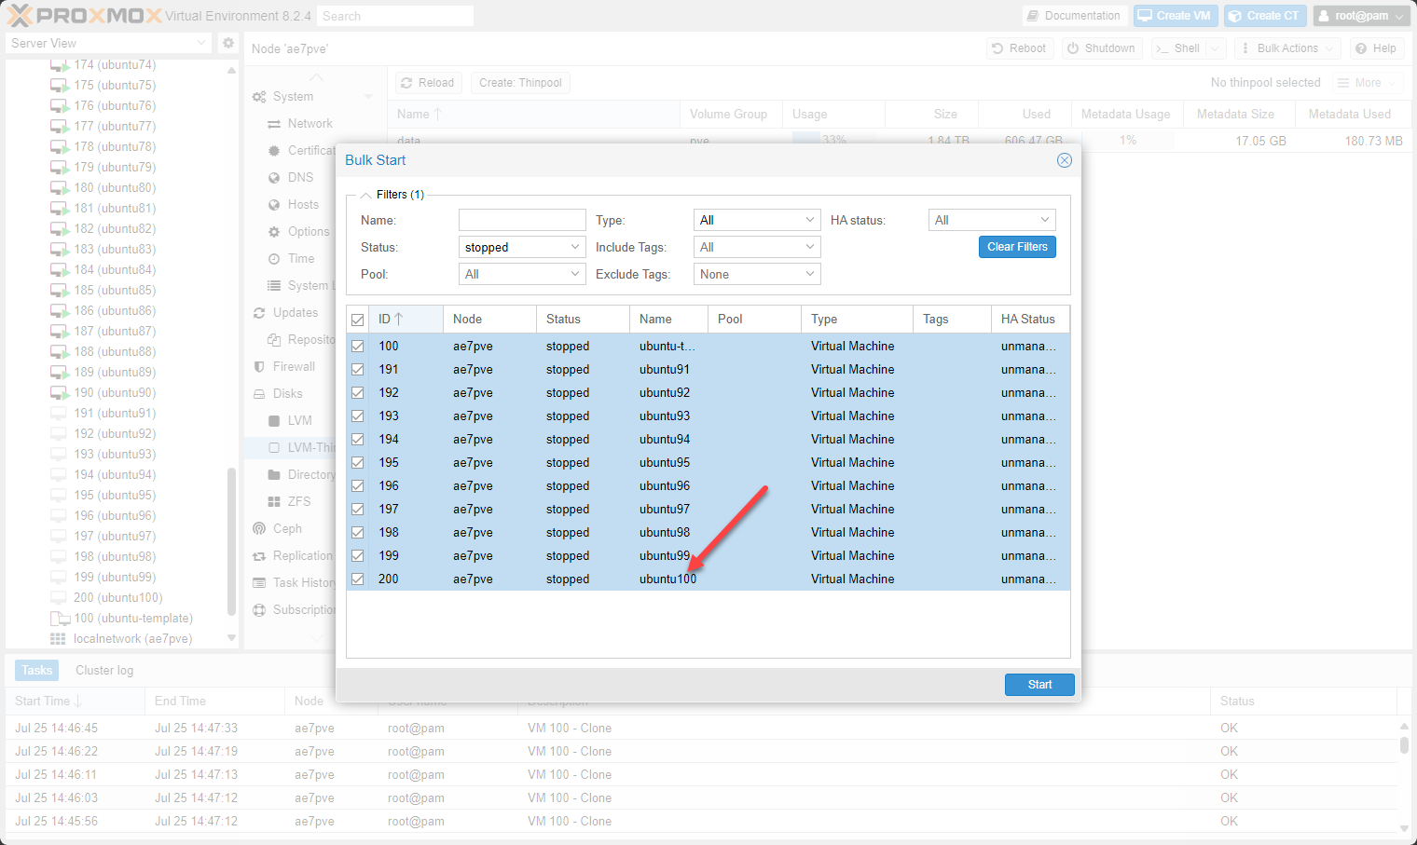Viewport: 1417px width, 845px height.
Task: Click the ubuntu-template icon in tree
Action: (60, 619)
